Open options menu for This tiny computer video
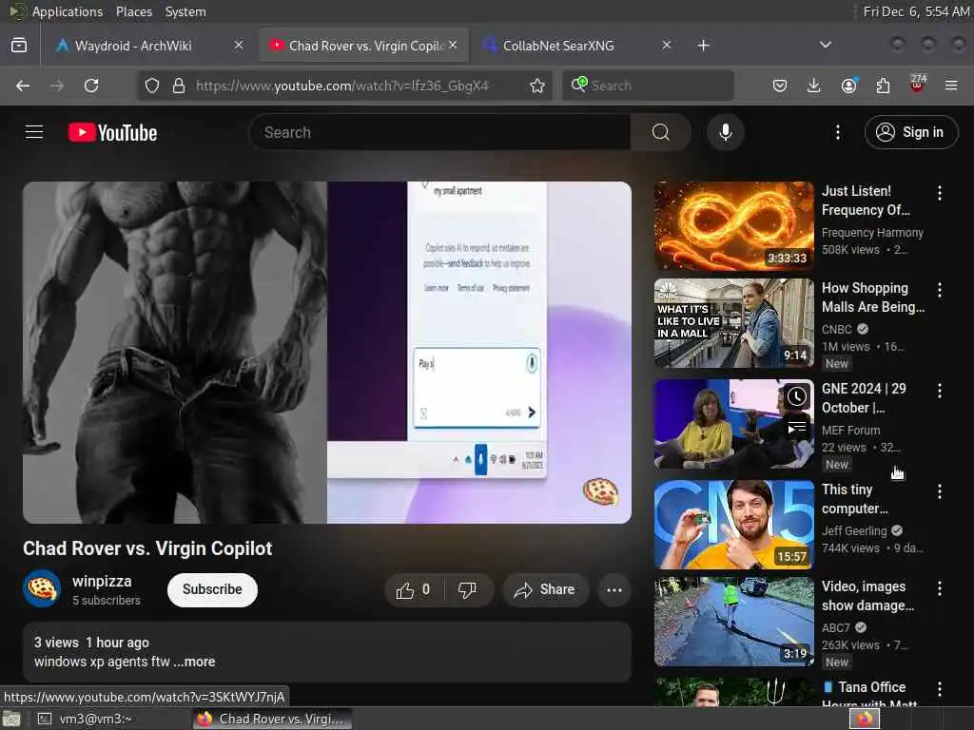This screenshot has height=730, width=974. click(939, 491)
